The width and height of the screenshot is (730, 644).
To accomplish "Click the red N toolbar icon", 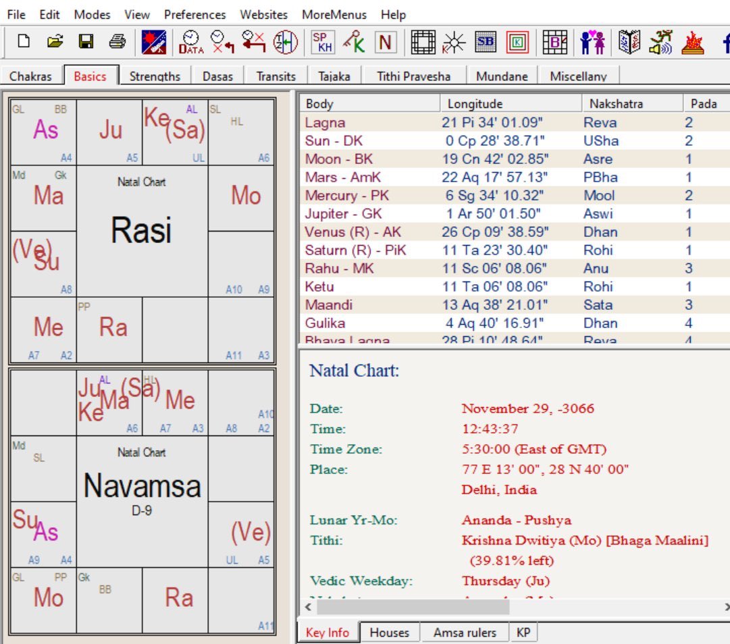I will 386,42.
